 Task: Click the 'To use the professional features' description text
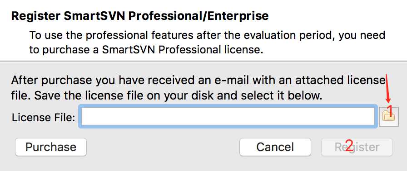(x=207, y=42)
